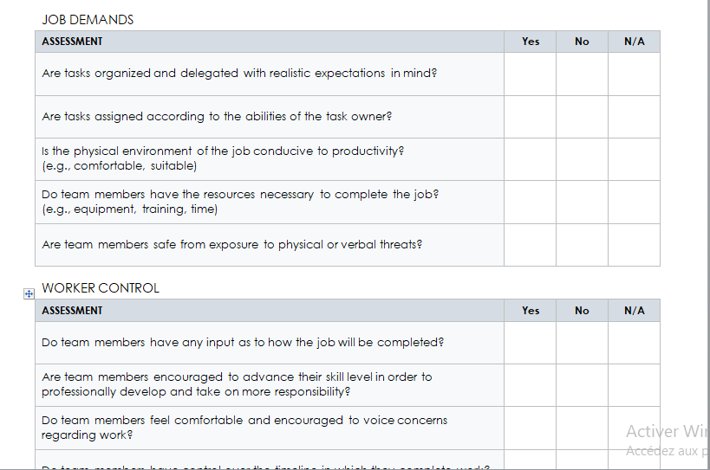Click in the '(e.g., comfortable, suitable)' text

pos(120,166)
